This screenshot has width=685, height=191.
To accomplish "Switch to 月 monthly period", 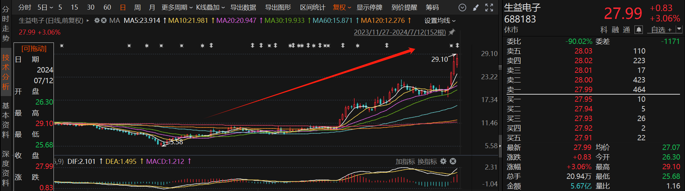I will click(x=152, y=7).
